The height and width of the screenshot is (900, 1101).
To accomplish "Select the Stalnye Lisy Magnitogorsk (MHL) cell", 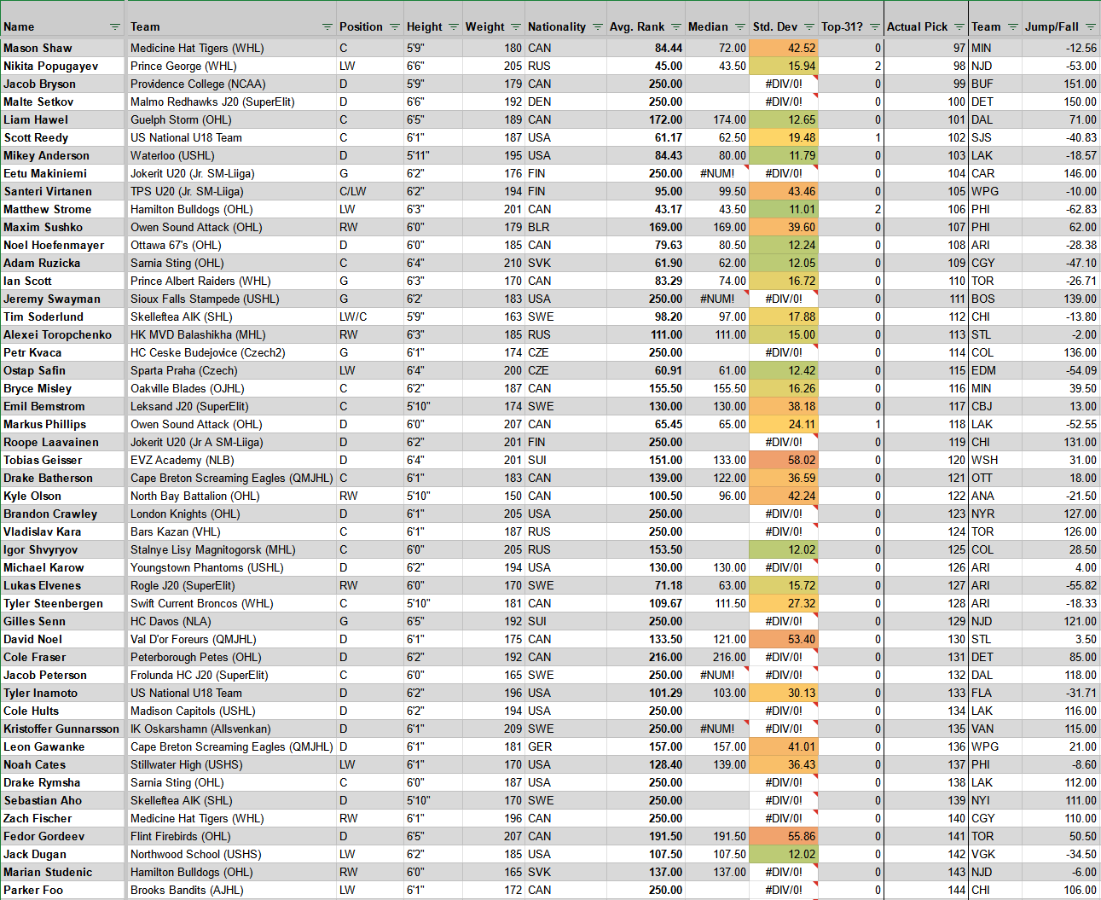I will pos(231,549).
